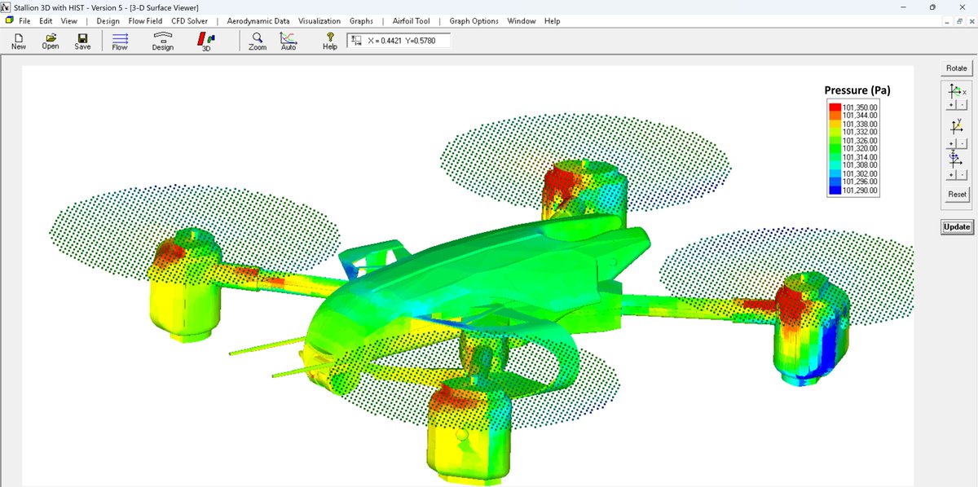This screenshot has width=978, height=487.
Task: Open the Airfoil Tool menu
Action: (412, 21)
